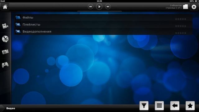Click the star rating on Видеодополнения row

[181, 33]
